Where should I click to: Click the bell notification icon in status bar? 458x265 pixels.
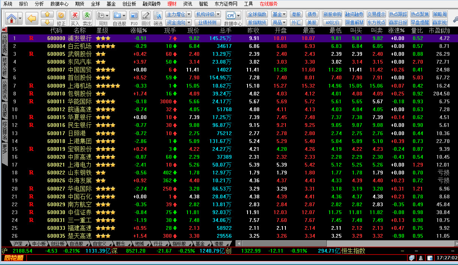tap(421, 258)
